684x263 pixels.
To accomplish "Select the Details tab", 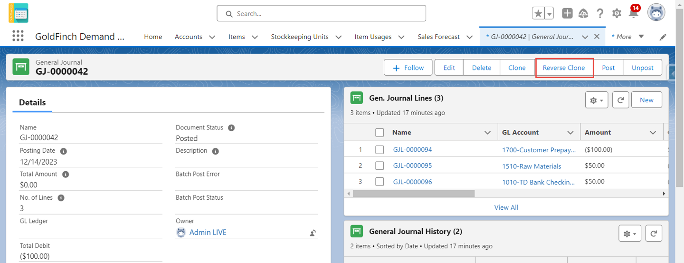I will [x=32, y=102].
